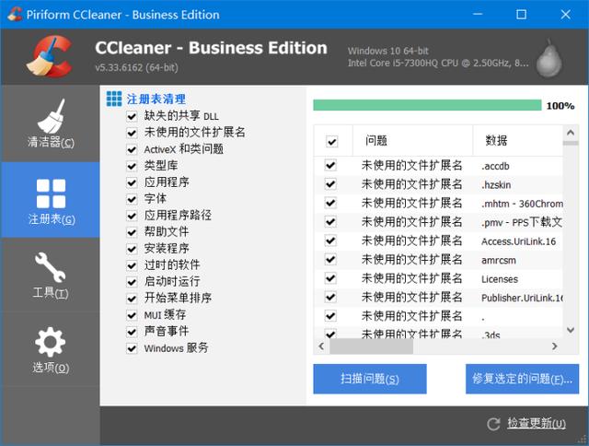Click the Windows 10 64-bit system info
Screen dimensions: 589x446
click(x=388, y=51)
